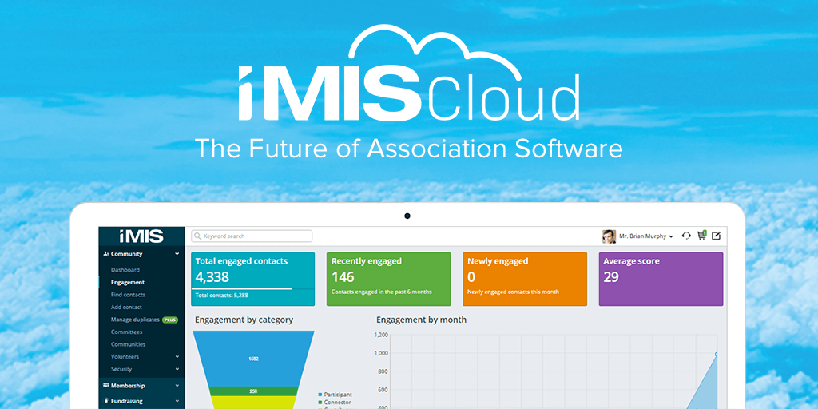Open the Average score card
Image resolution: width=818 pixels, height=409 pixels.
(661, 279)
